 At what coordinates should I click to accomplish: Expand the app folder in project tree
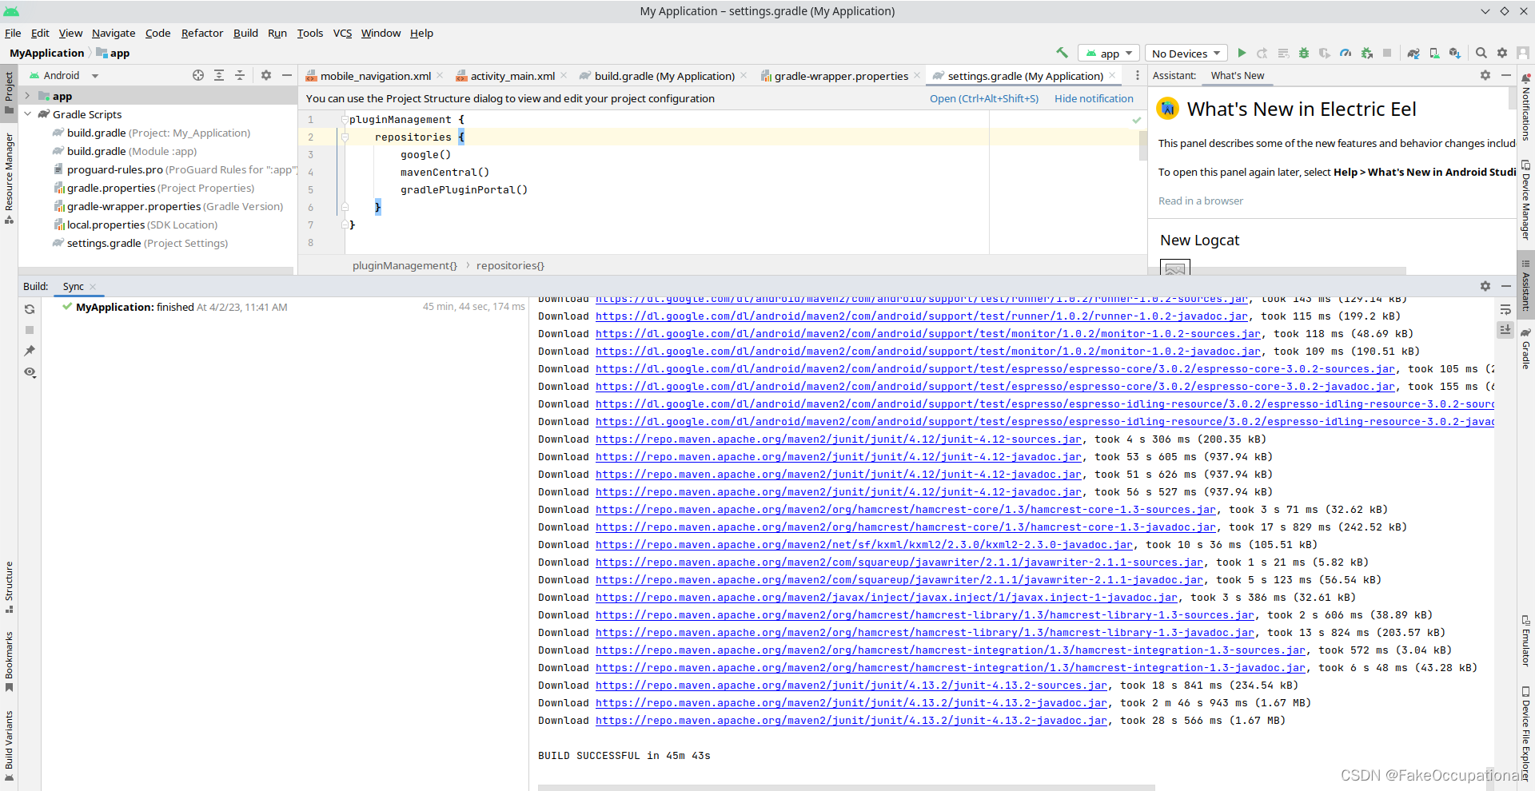click(x=27, y=96)
